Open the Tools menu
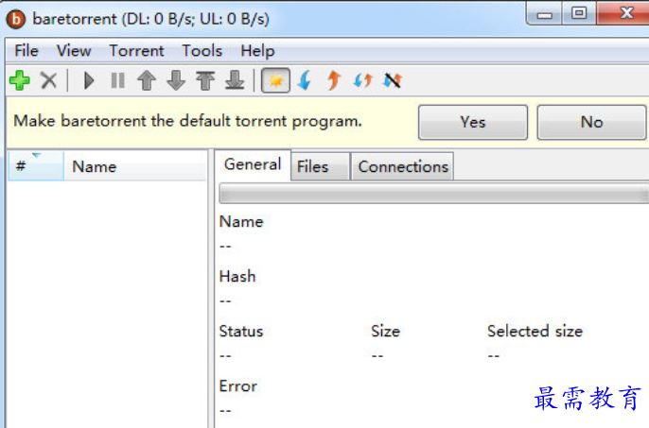Image resolution: width=649 pixels, height=428 pixels. tap(202, 51)
